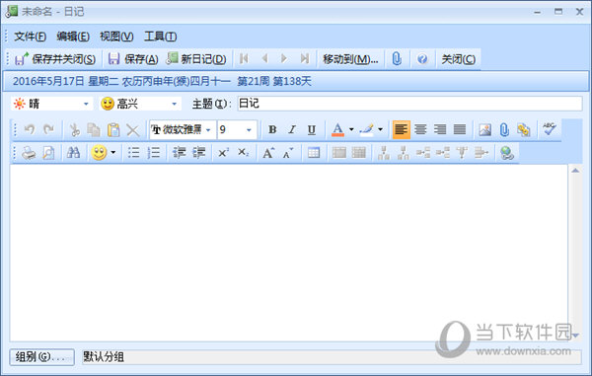Insert picture icon
Viewport: 592px width, 376px height.
click(485, 130)
